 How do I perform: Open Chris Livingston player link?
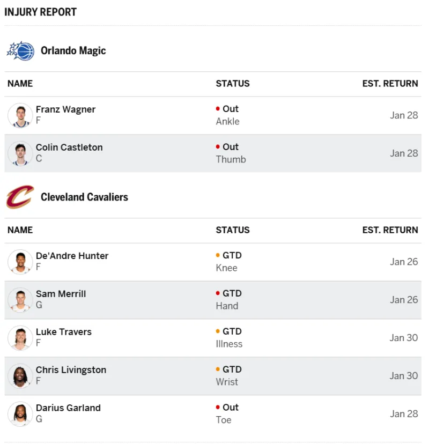(71, 370)
